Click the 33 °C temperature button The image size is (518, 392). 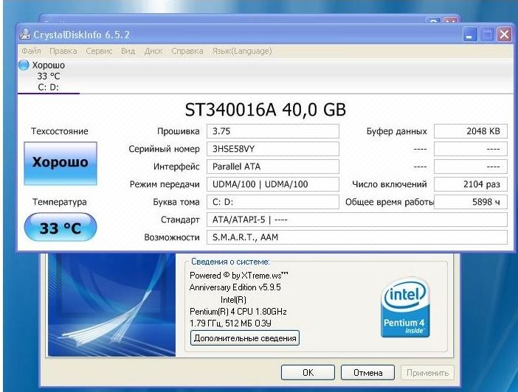61,228
